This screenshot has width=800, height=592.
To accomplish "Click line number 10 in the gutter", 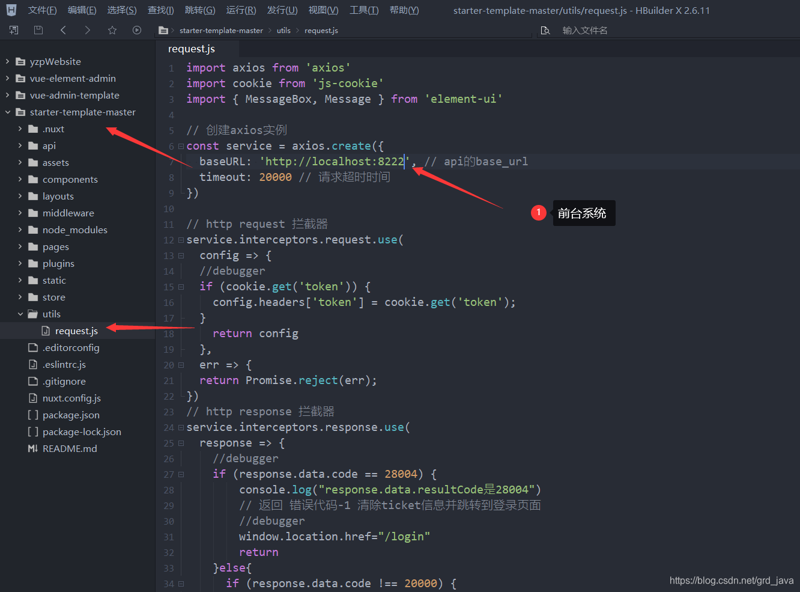I will tap(169, 209).
